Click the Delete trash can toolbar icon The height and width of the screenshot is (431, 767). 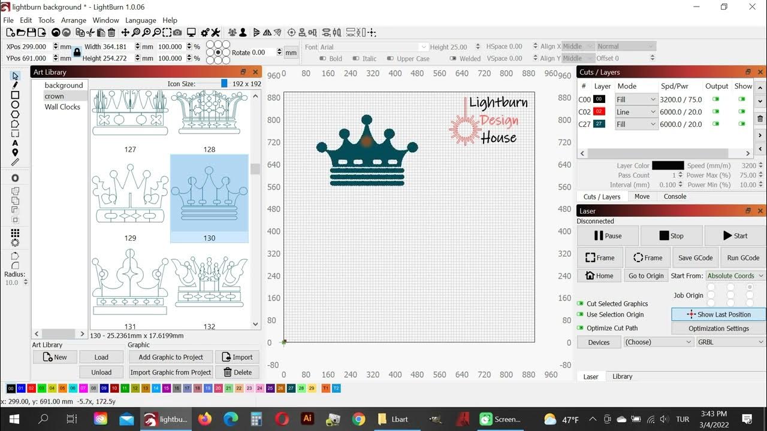[x=111, y=32]
